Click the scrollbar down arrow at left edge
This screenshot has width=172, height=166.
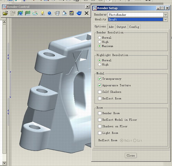4,163
